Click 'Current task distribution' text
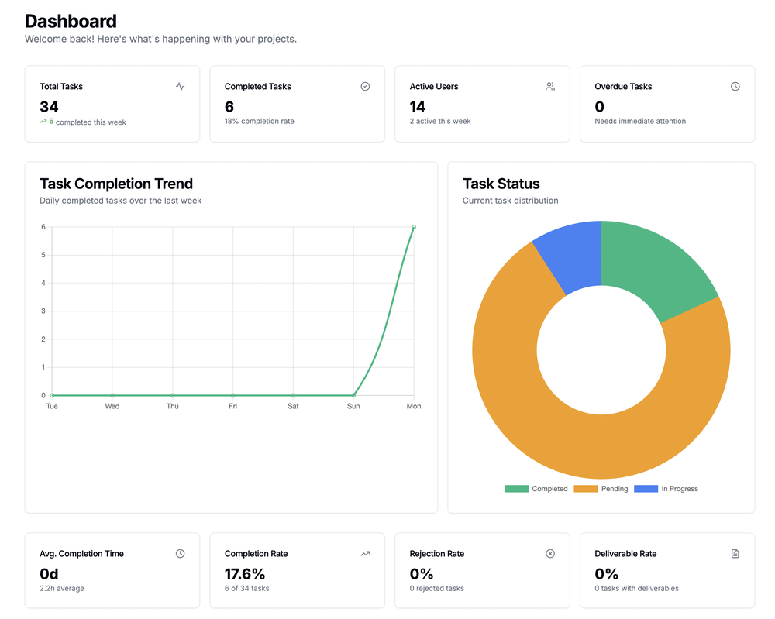The height and width of the screenshot is (619, 775). point(511,201)
